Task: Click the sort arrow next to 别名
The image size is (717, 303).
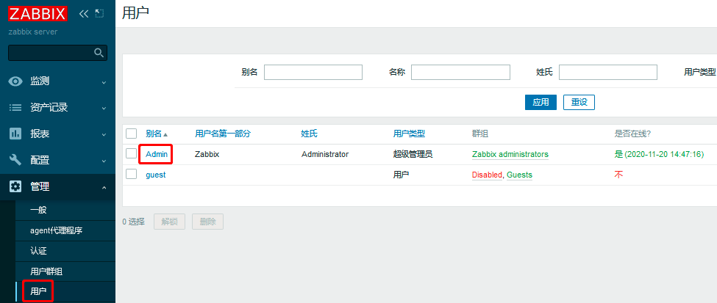Action: click(x=165, y=134)
